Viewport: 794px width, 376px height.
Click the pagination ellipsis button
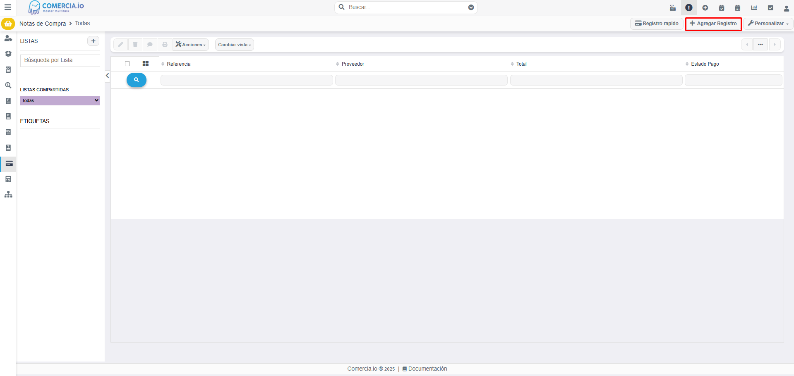[760, 45]
